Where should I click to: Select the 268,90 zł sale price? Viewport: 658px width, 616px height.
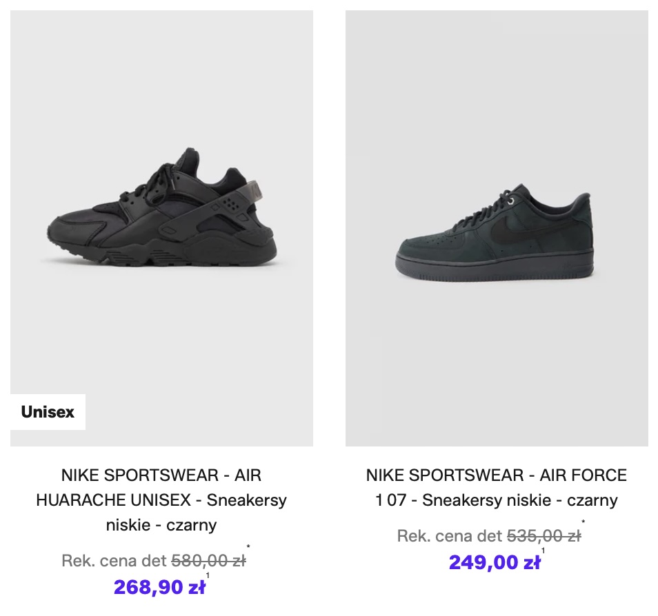[159, 587]
